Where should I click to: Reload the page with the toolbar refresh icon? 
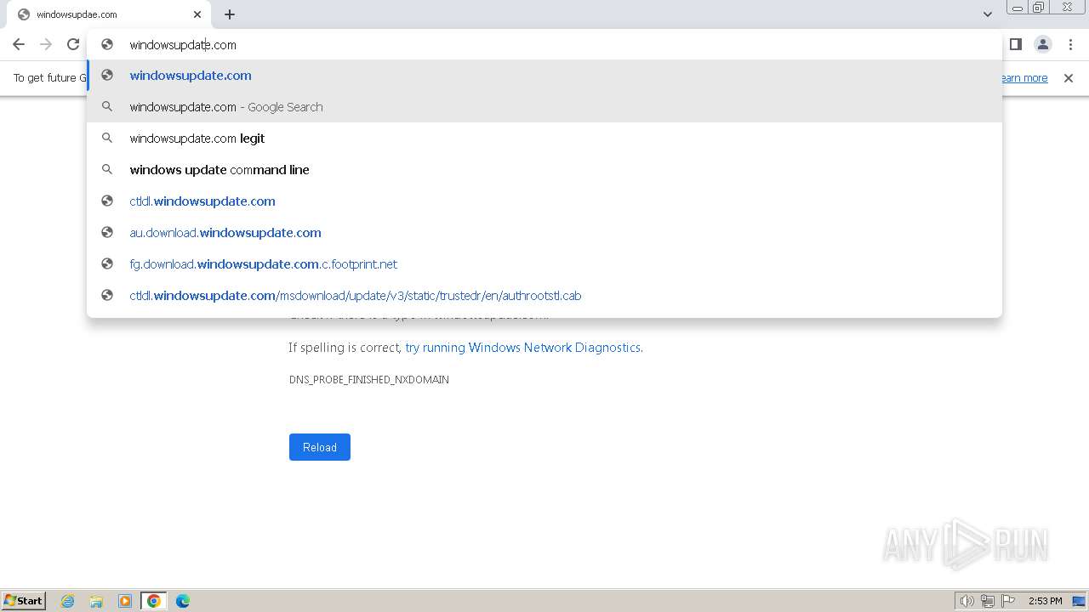tap(73, 44)
